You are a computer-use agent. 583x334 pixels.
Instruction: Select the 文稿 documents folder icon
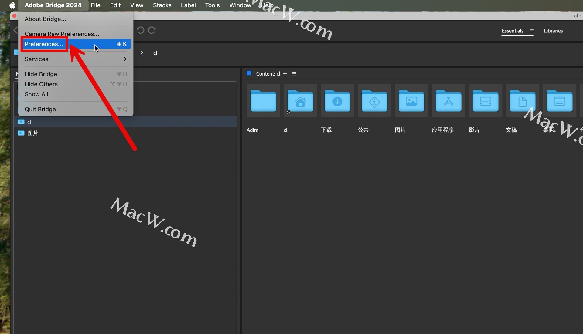tap(523, 101)
